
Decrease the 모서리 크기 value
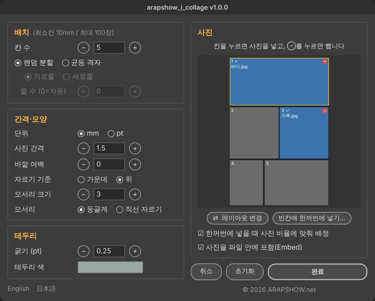84,194
